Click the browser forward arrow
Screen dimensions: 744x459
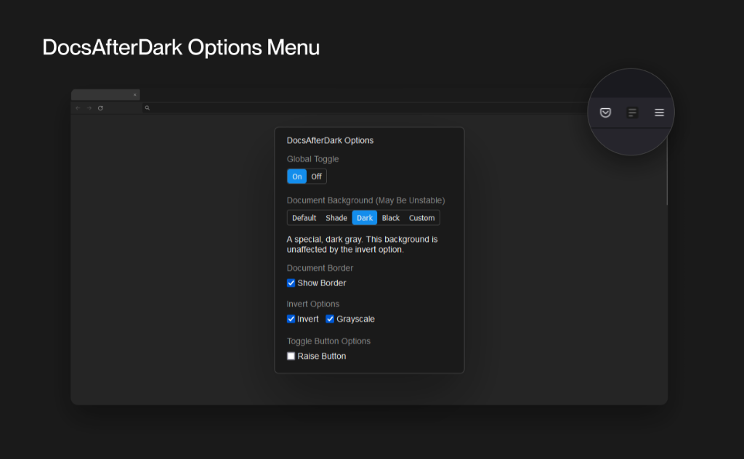coord(89,108)
